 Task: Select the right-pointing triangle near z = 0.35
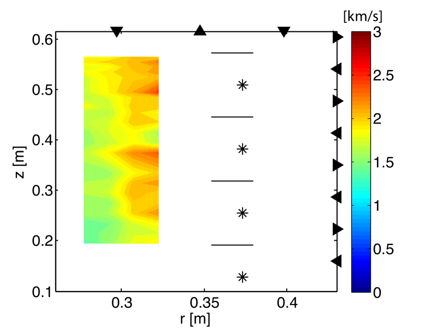(338, 165)
